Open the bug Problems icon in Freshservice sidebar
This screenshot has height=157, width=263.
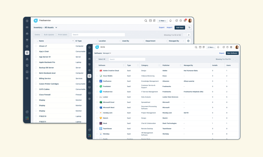pyautogui.click(x=27, y=33)
